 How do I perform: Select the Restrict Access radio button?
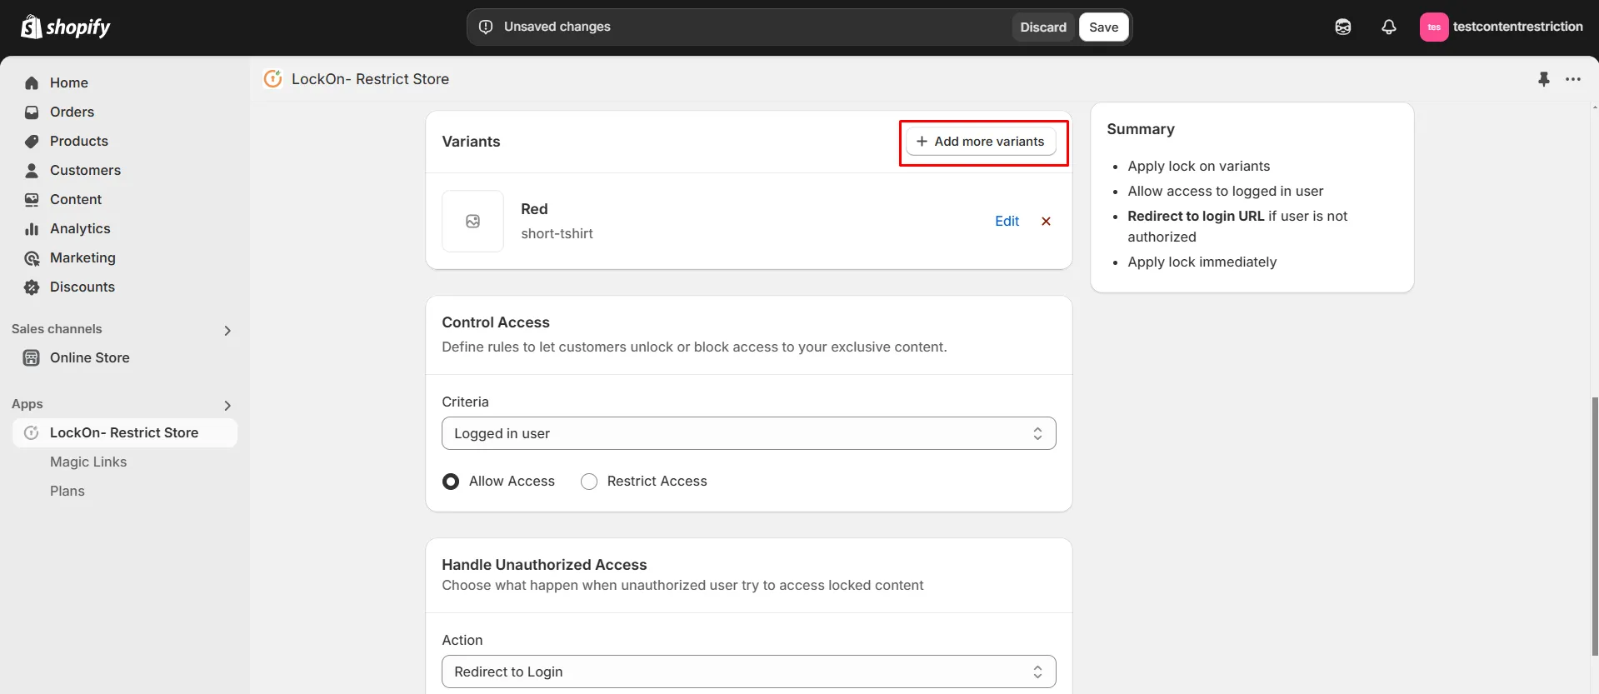tap(589, 481)
